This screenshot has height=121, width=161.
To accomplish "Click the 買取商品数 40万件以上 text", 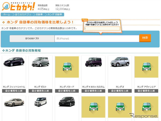I will [44, 7].
